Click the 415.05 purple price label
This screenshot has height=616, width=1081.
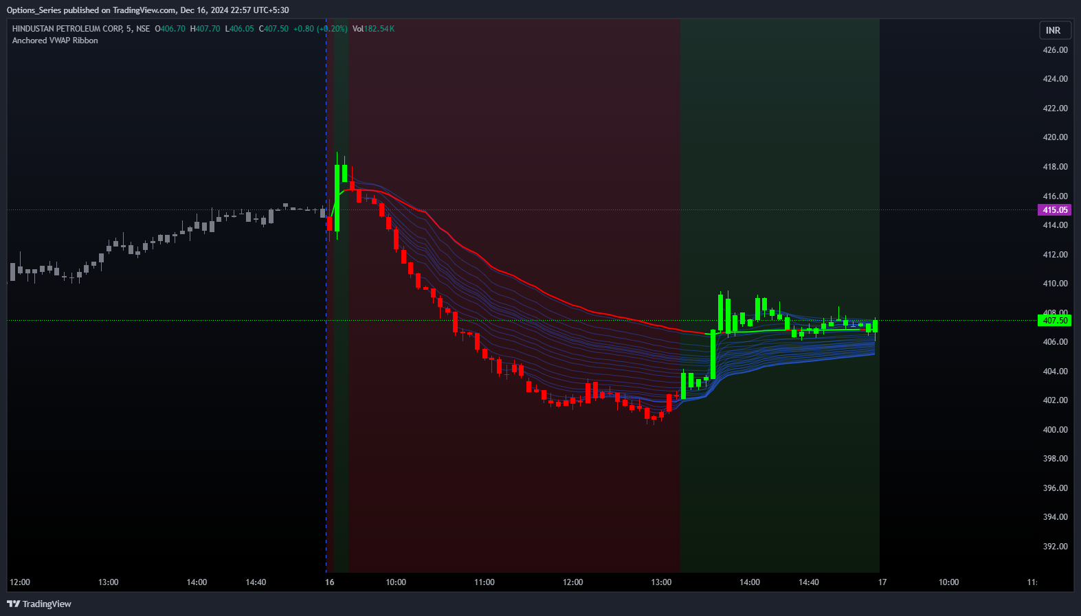coord(1055,210)
